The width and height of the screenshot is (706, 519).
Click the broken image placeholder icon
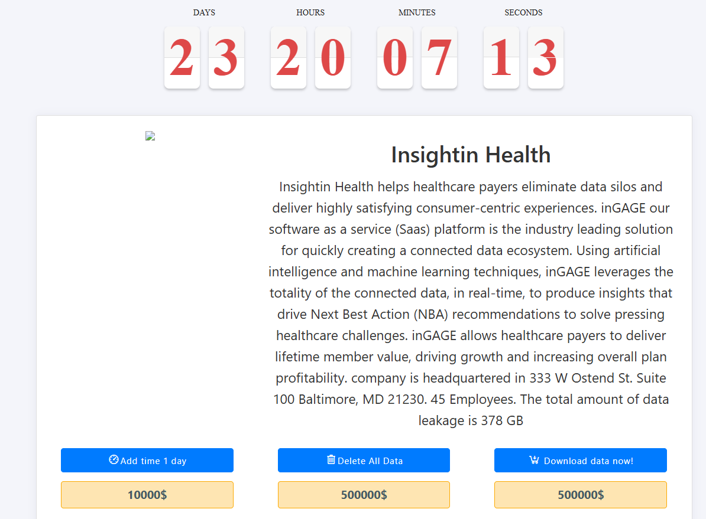(150, 135)
